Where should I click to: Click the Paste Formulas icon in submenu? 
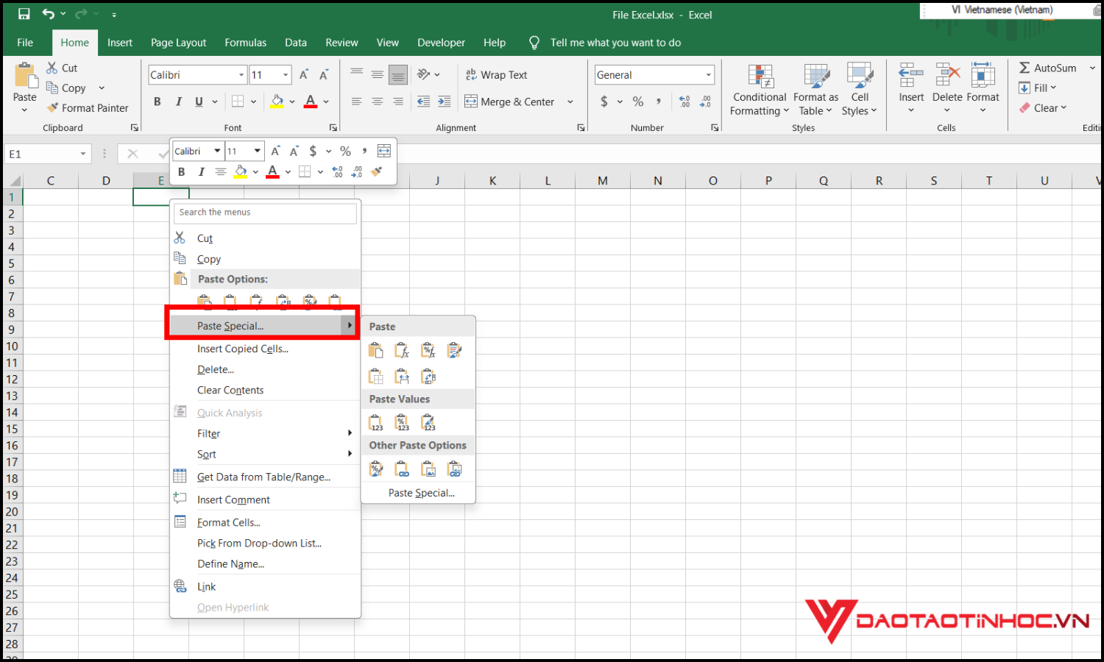pyautogui.click(x=402, y=351)
